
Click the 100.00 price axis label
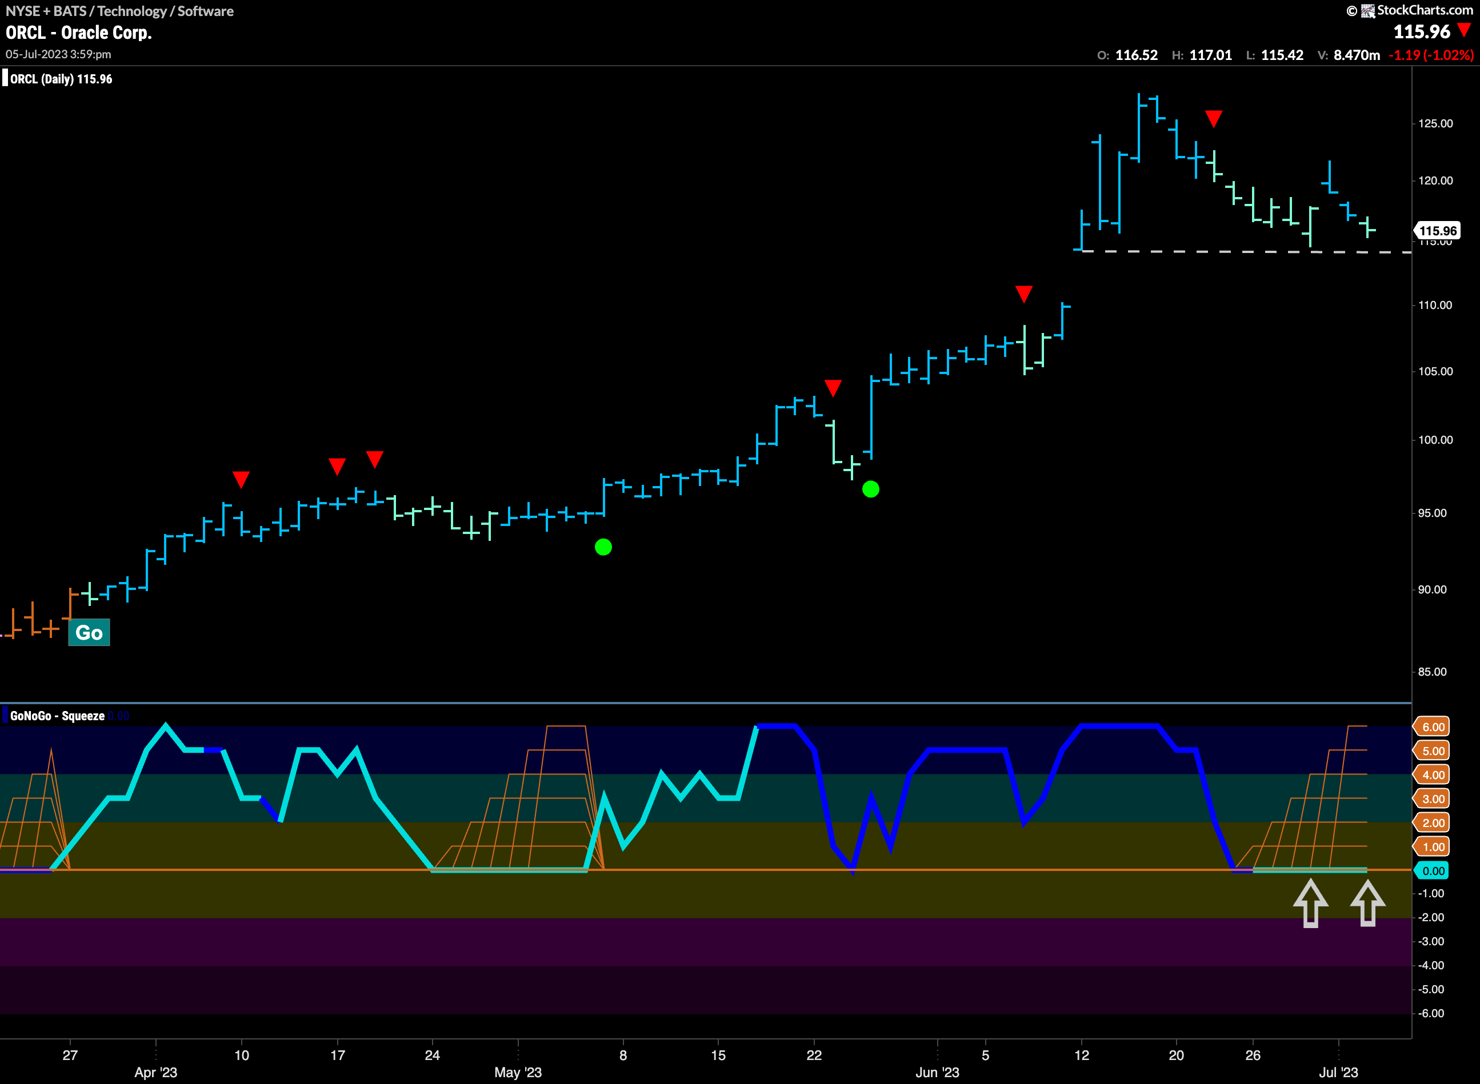pos(1435,440)
